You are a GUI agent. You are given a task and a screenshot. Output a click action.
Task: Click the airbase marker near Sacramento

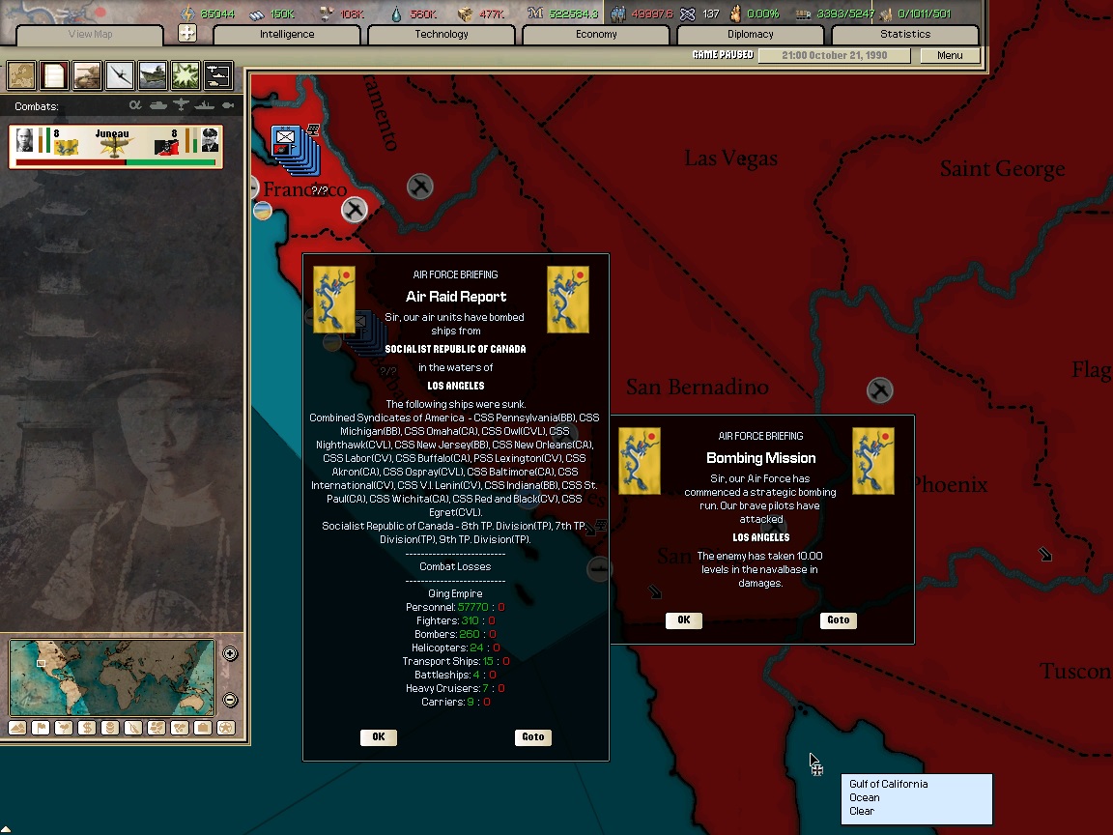420,187
